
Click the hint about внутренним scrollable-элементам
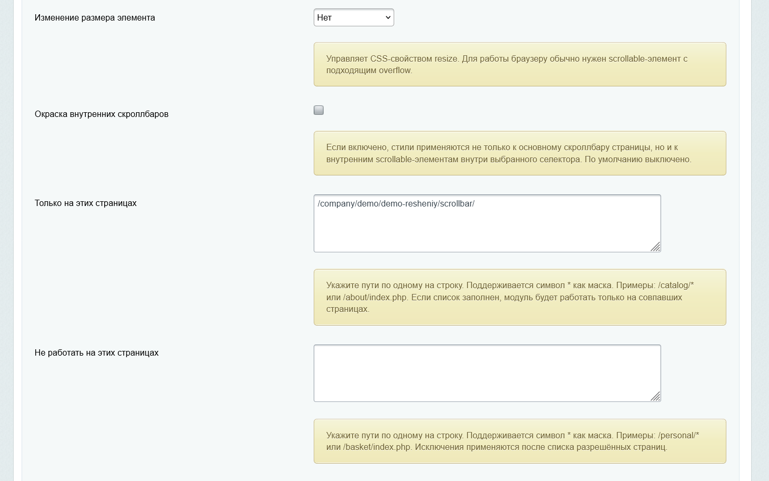coord(520,153)
